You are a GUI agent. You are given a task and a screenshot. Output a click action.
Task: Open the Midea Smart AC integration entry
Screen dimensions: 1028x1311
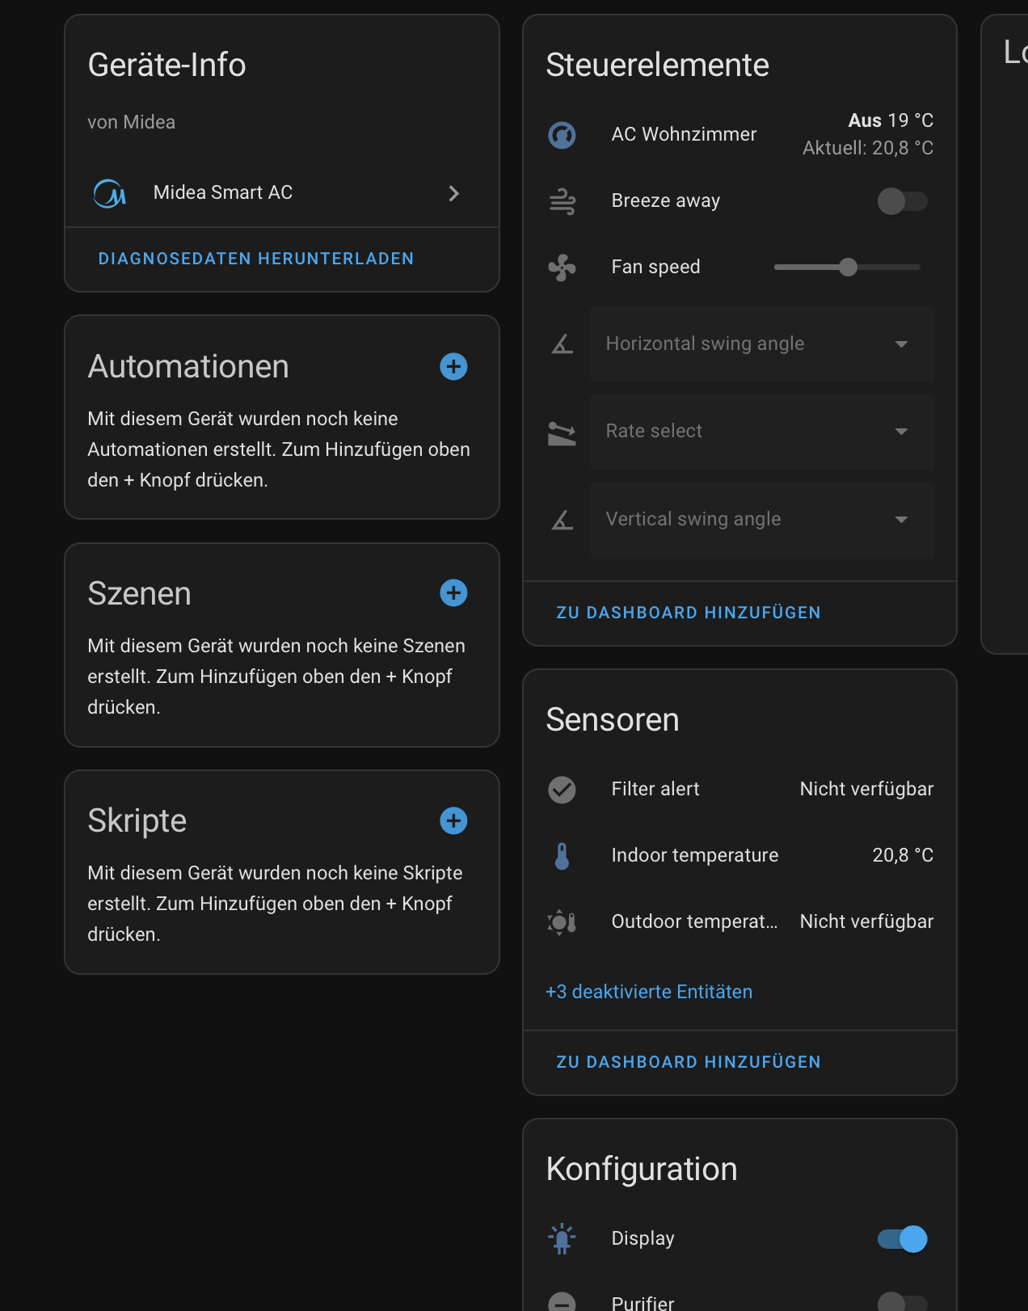pos(281,193)
